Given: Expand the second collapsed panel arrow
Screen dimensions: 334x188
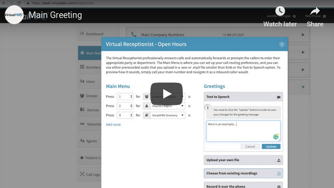Looking at the screenshot, I should click(303, 52).
